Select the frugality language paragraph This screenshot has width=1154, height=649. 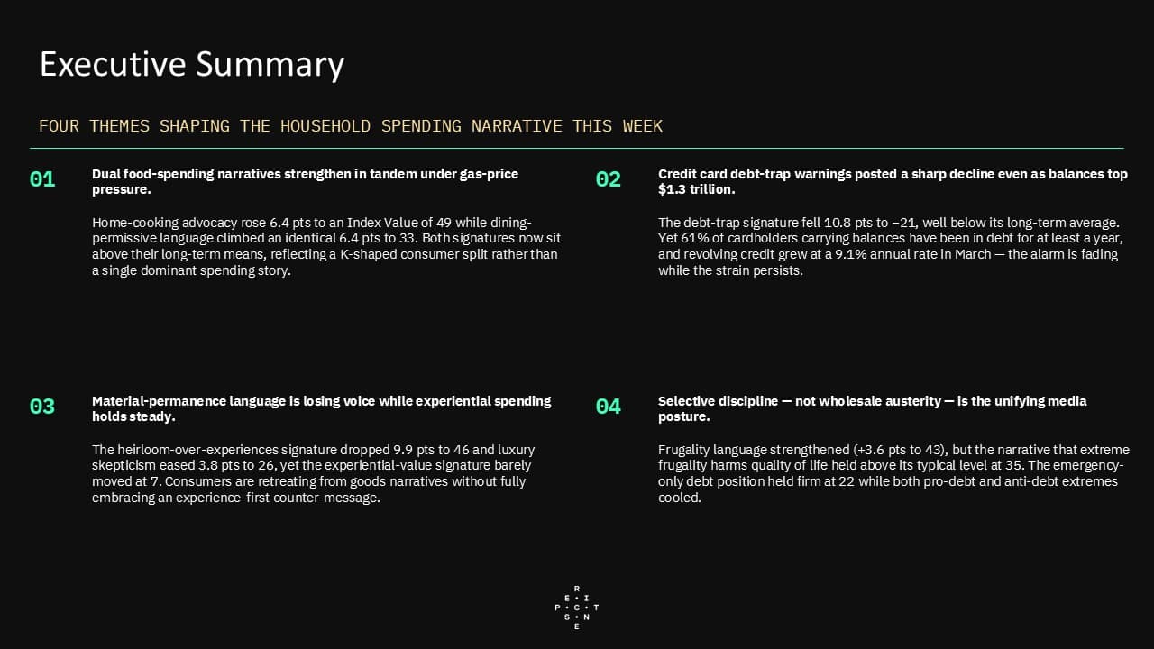893,473
